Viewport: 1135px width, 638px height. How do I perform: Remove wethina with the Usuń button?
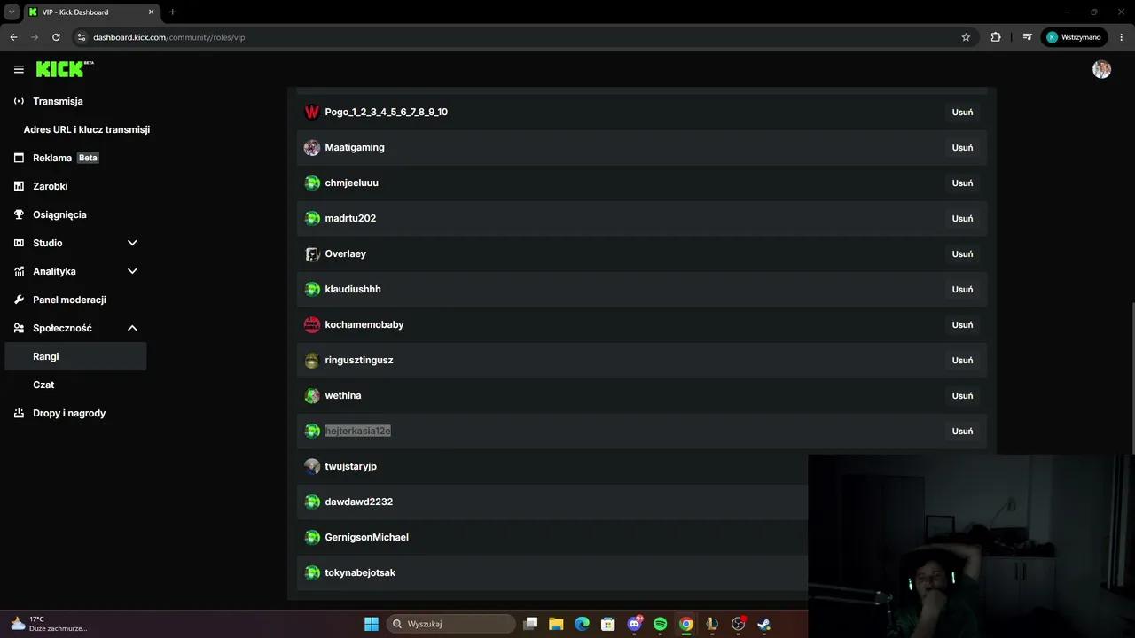point(962,395)
